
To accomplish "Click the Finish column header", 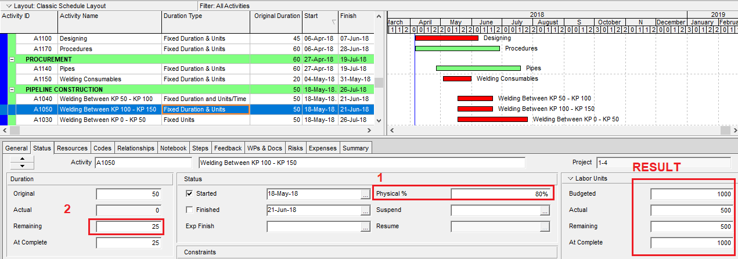I will point(356,21).
